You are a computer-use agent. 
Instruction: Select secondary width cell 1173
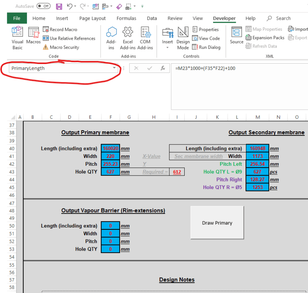(x=258, y=156)
